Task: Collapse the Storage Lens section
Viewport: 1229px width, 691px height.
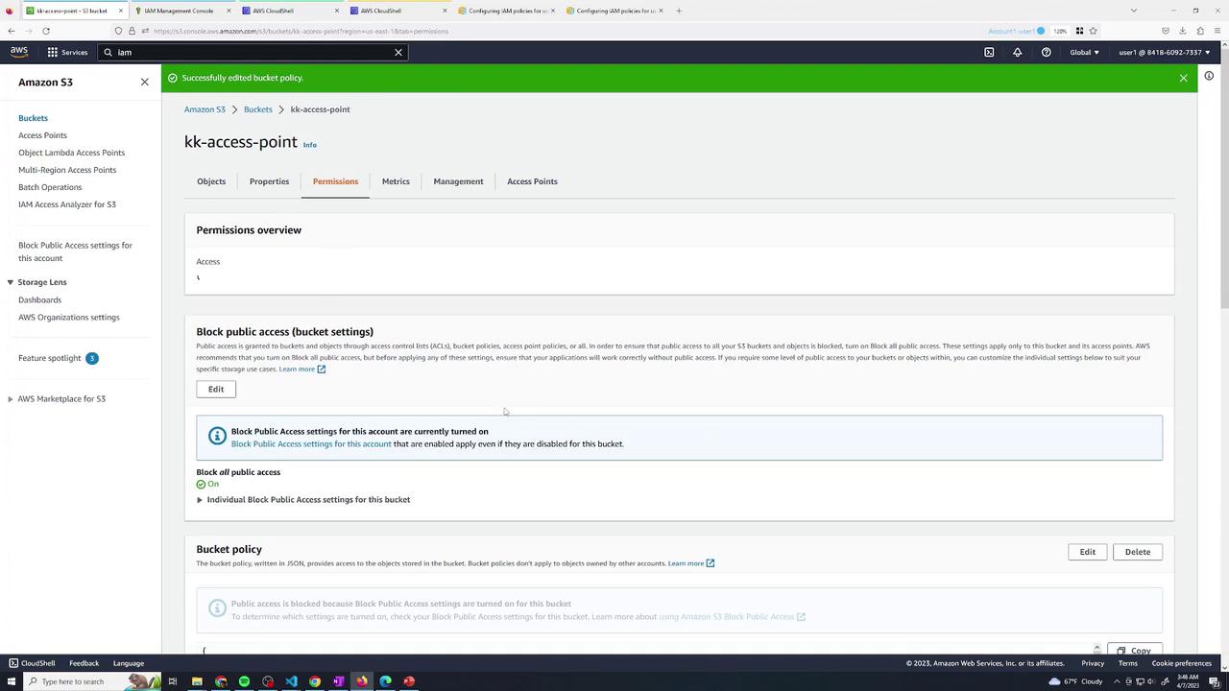Action: 11,282
